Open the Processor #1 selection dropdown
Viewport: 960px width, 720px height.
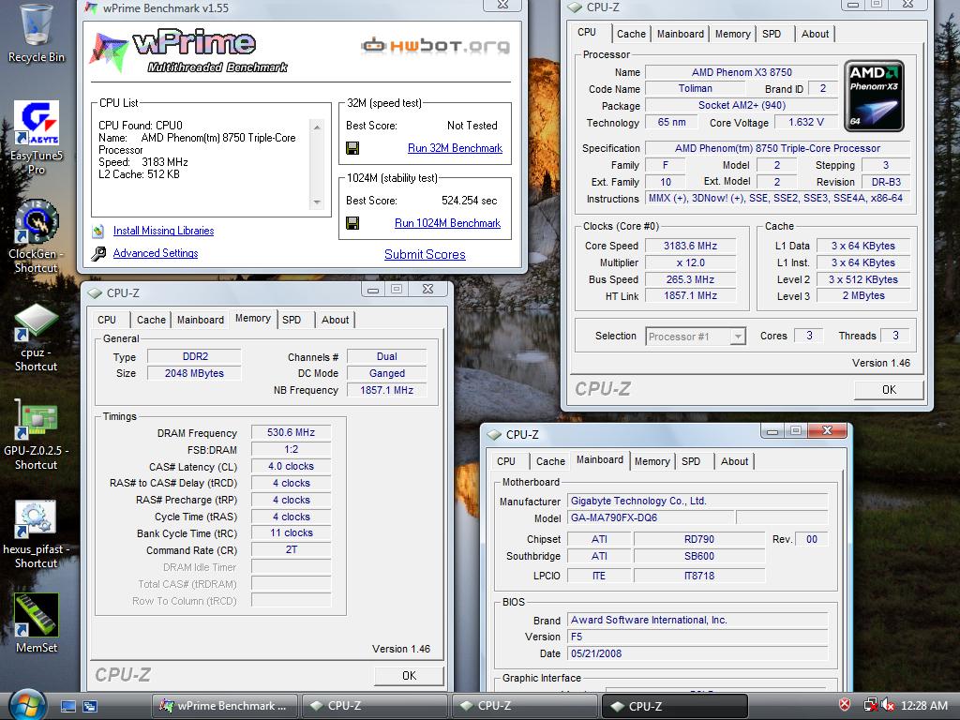click(x=696, y=337)
